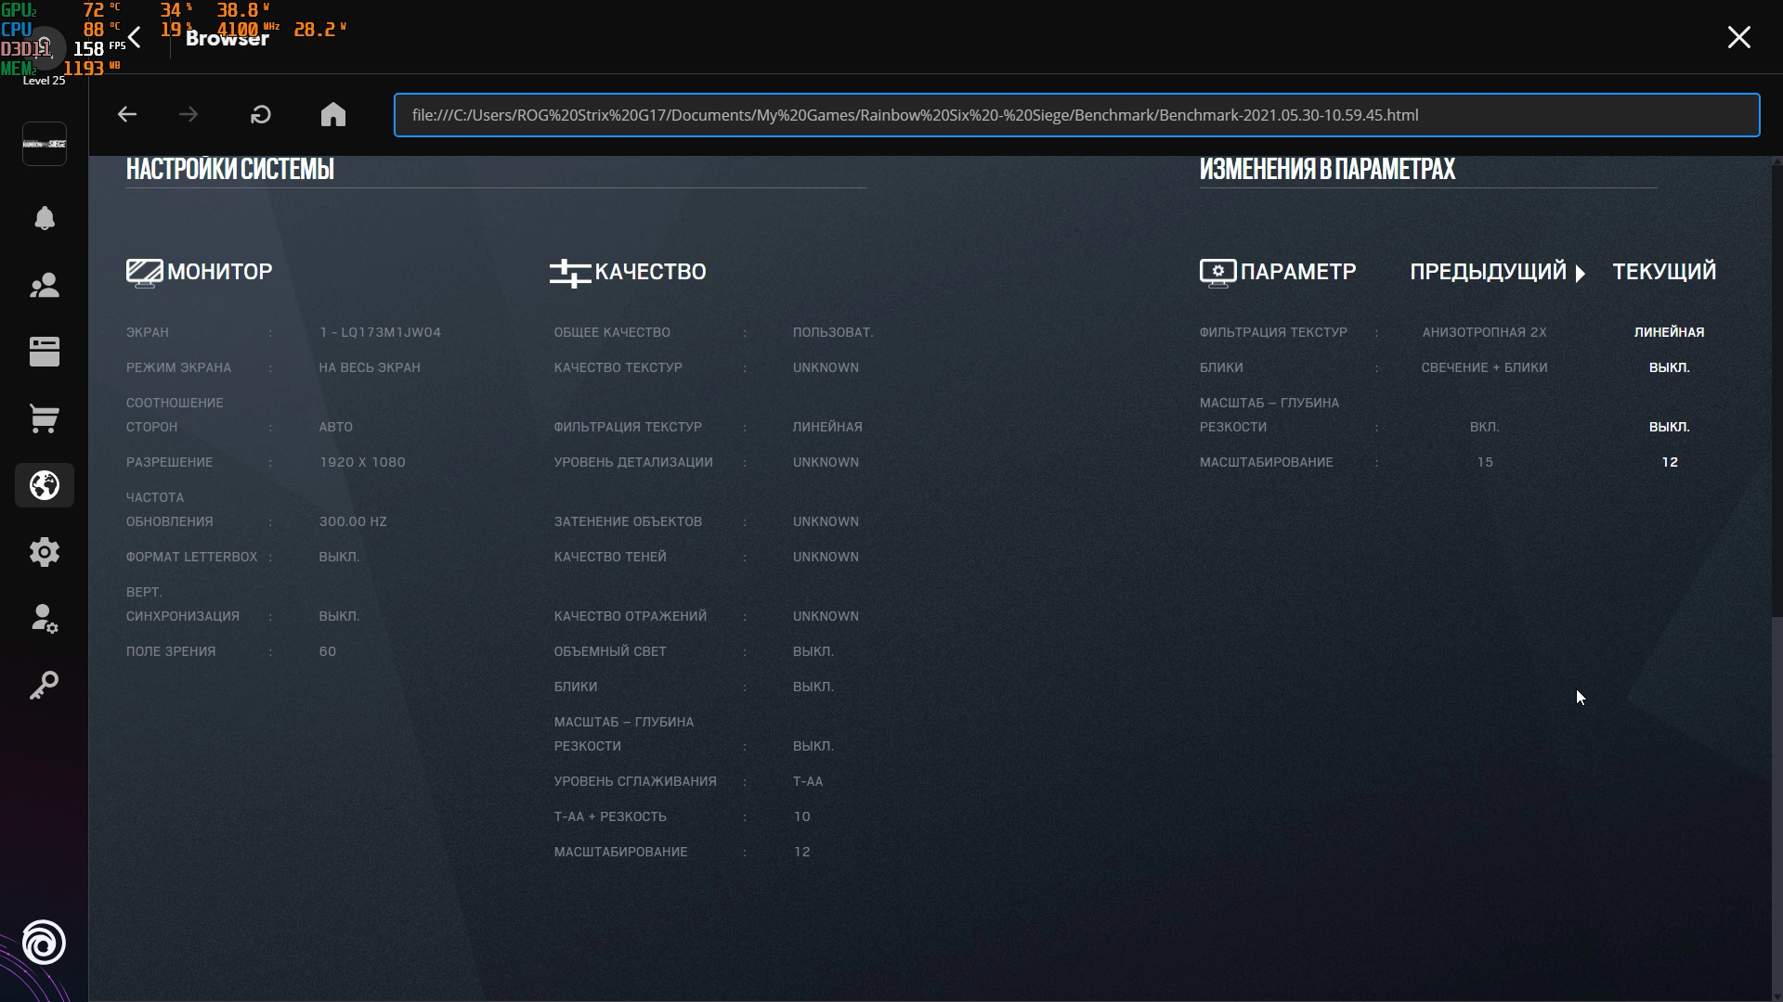1783x1002 pixels.
Task: Click the 'Т-АА + резкость' label
Action: [x=610, y=816]
